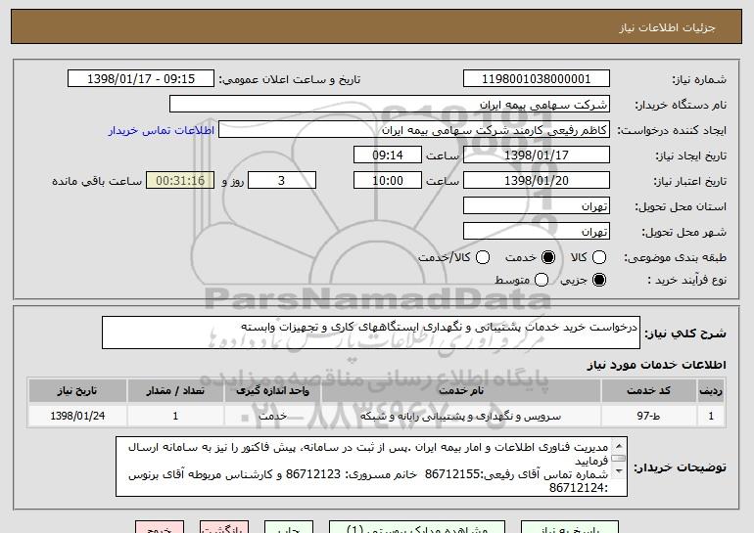Click the نام دستگاه خریدار field

pos(390,105)
